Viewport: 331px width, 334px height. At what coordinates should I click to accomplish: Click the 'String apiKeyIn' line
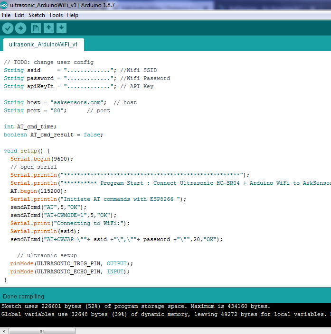pyautogui.click(x=78, y=87)
